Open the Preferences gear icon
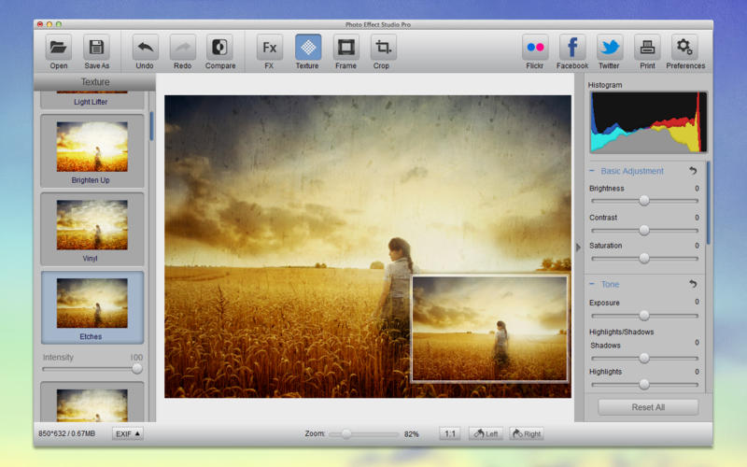Viewport: 747px width, 467px height. 685,48
